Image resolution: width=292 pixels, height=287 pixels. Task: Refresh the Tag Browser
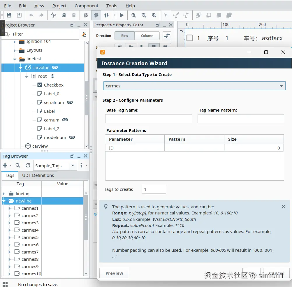point(28,165)
